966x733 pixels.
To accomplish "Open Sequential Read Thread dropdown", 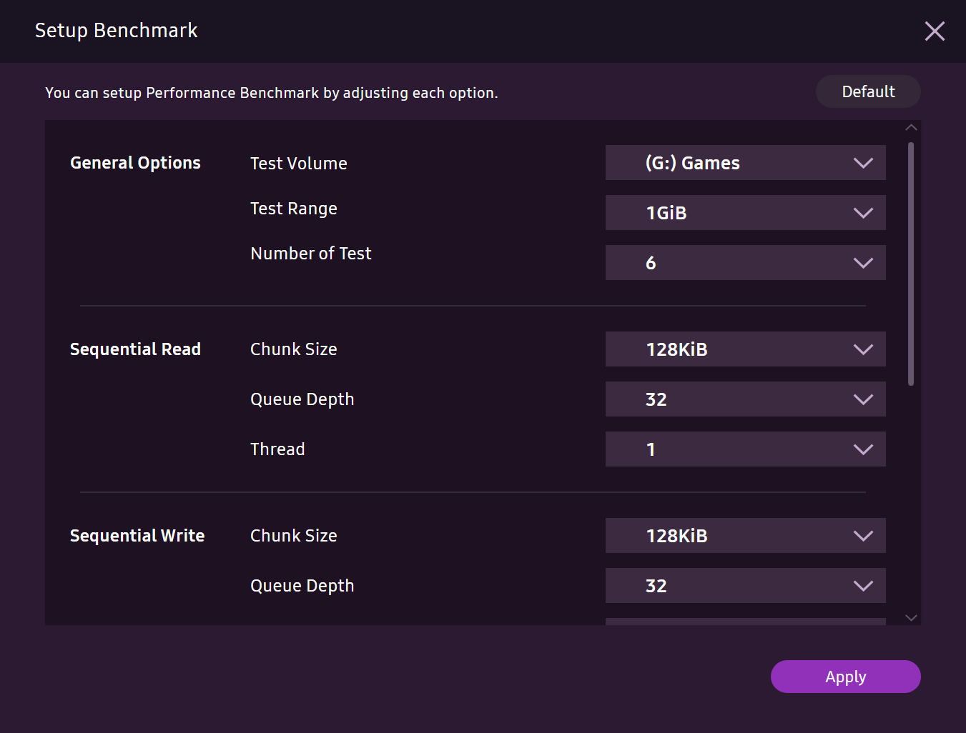I will (745, 449).
